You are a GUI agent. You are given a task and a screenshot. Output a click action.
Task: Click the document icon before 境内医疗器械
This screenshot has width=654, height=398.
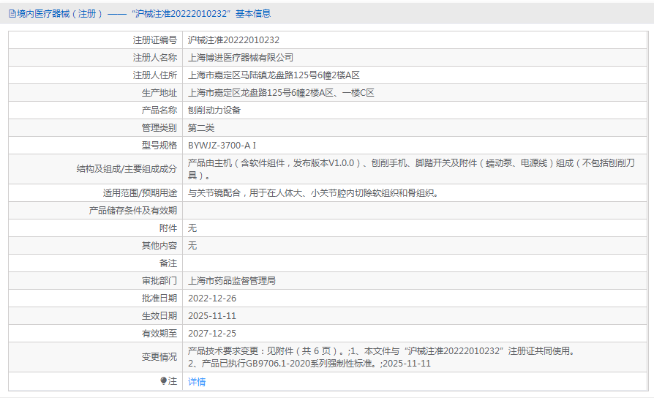(x=12, y=14)
